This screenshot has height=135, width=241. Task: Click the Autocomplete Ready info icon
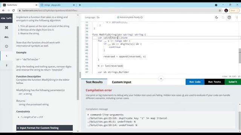point(142,17)
